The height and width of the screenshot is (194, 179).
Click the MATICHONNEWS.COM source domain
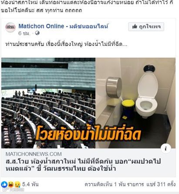[34, 154]
